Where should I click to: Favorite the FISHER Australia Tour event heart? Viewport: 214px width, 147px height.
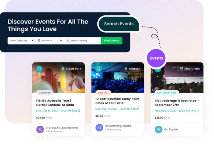coord(39,69)
